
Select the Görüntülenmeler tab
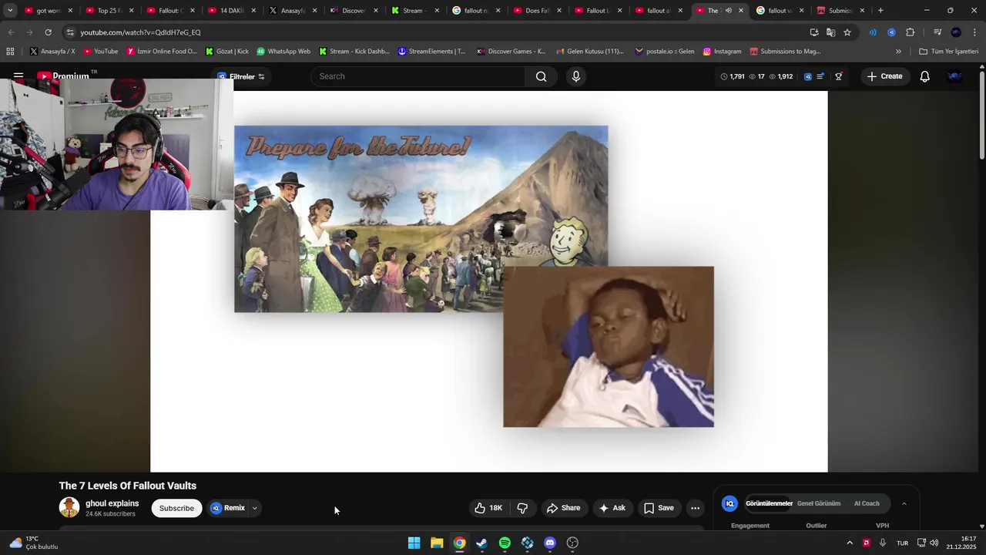[x=769, y=503]
